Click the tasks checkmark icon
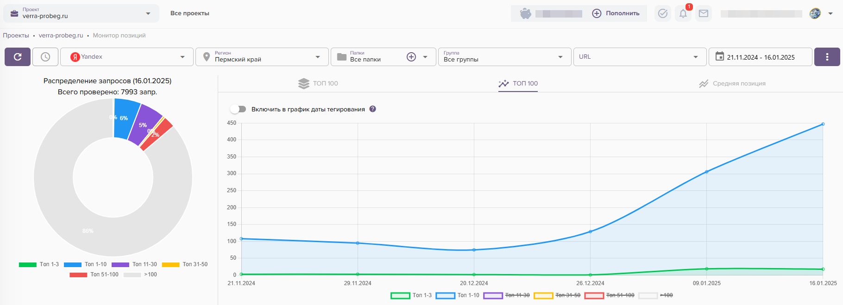843x305 pixels. point(662,13)
